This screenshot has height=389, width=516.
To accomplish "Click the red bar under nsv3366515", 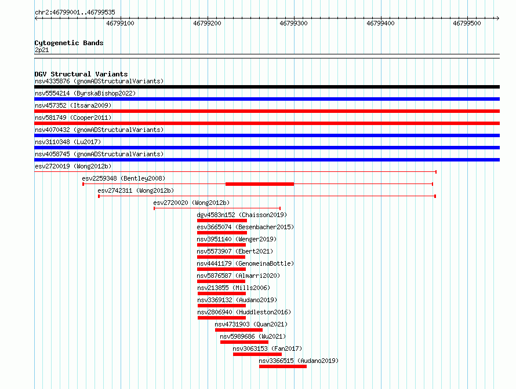I will [283, 366].
